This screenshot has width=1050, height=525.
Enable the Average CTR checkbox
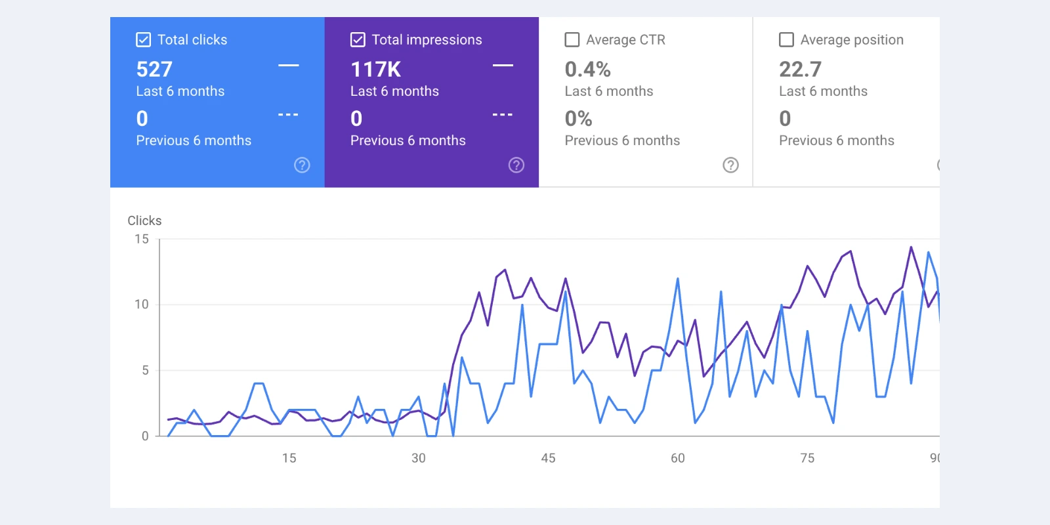[572, 40]
